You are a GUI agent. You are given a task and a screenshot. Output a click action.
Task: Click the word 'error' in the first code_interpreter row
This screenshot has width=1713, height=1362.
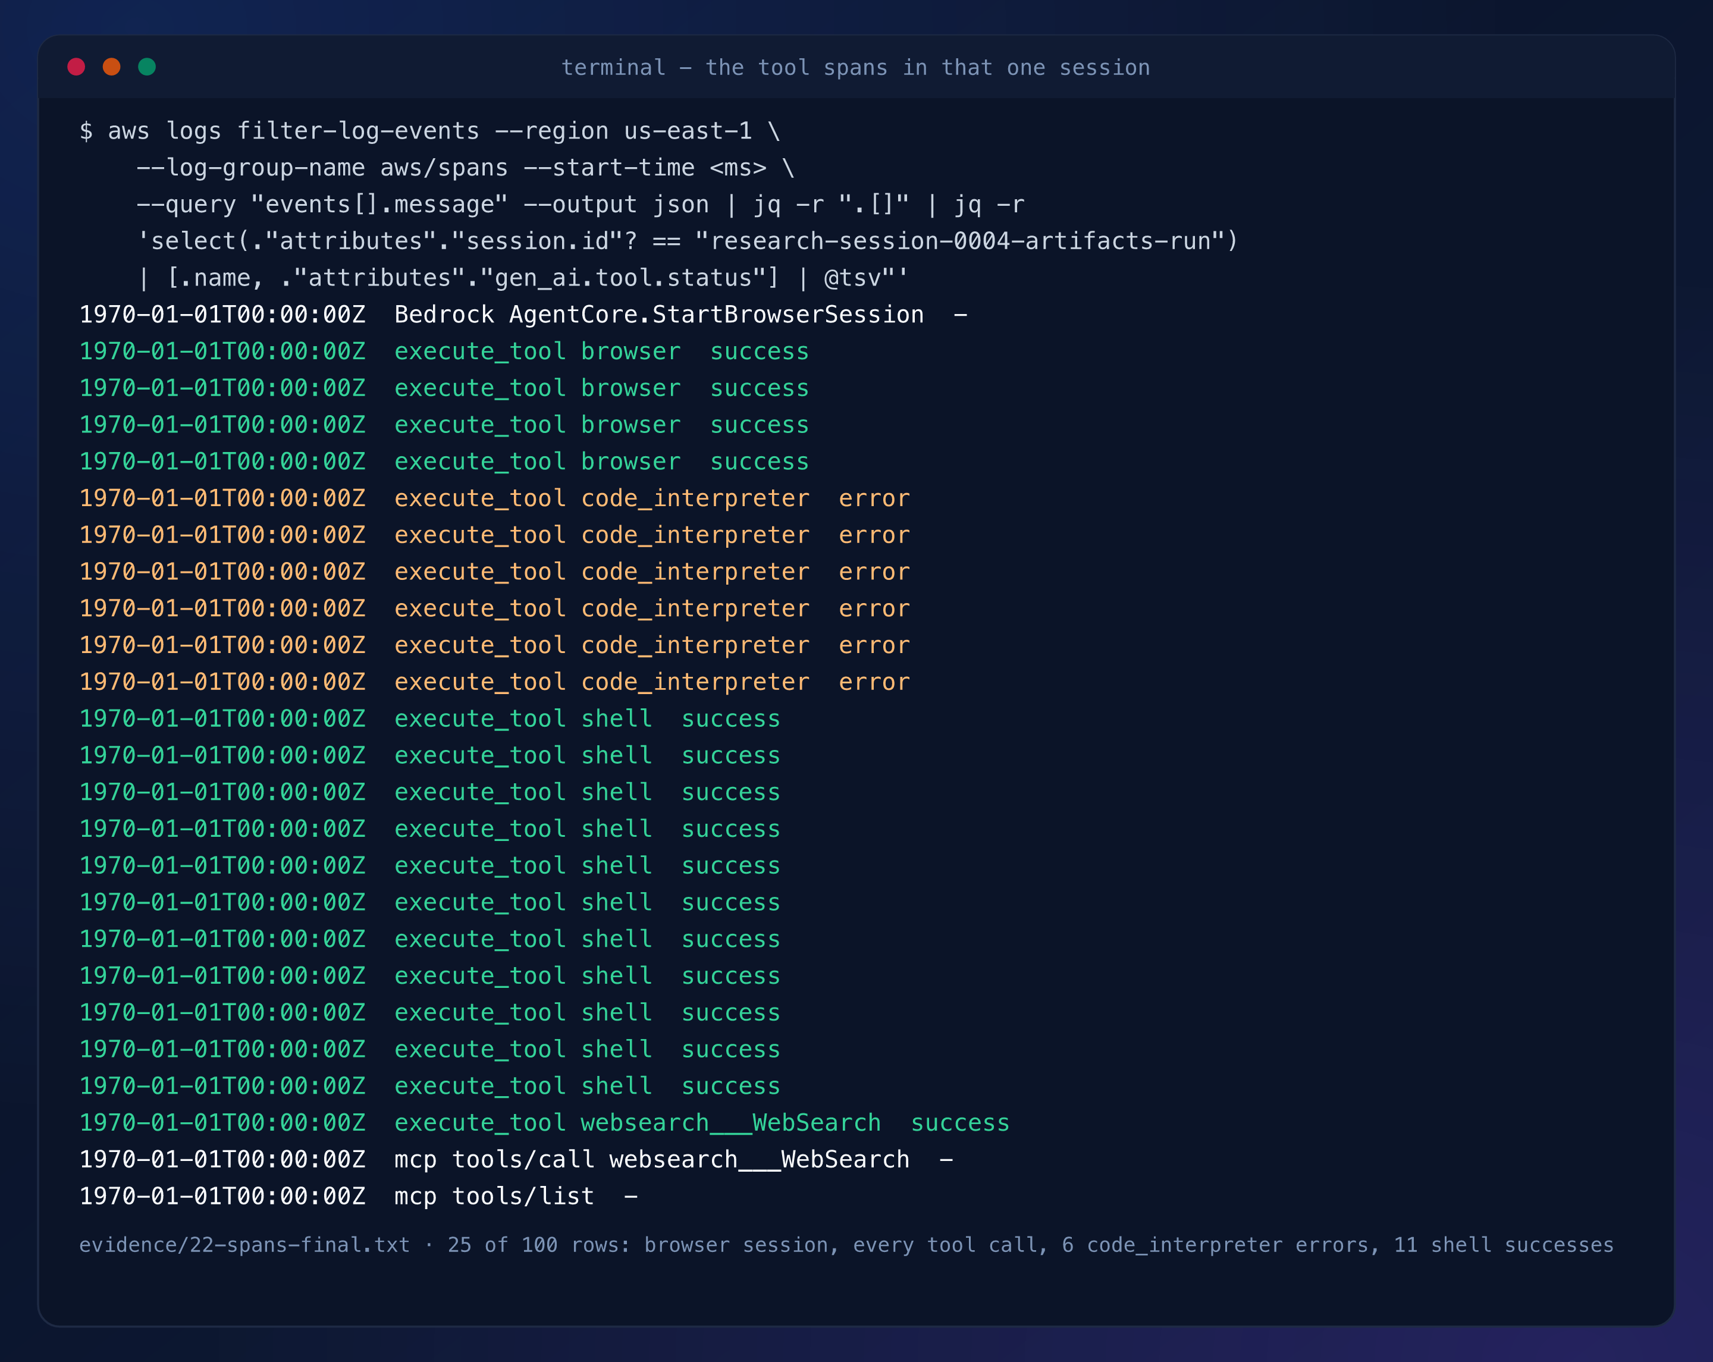pos(874,498)
